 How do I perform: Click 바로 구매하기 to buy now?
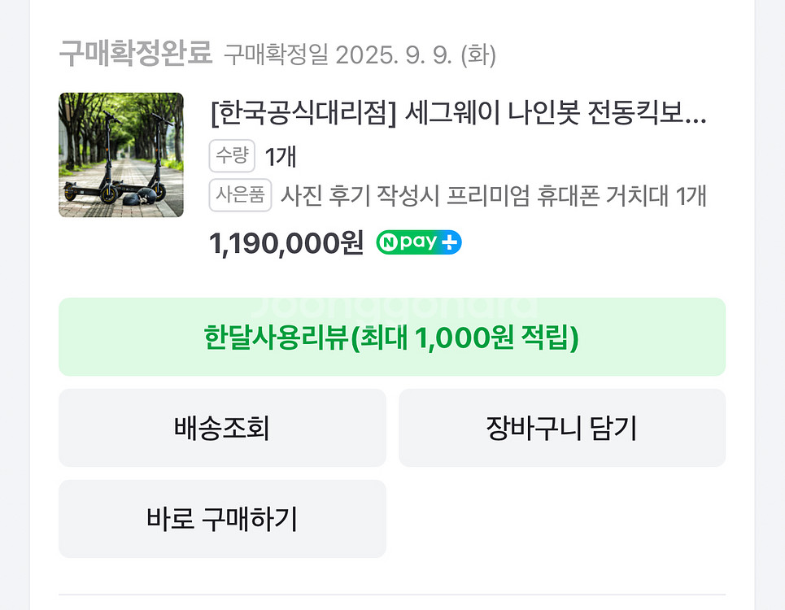(x=221, y=519)
